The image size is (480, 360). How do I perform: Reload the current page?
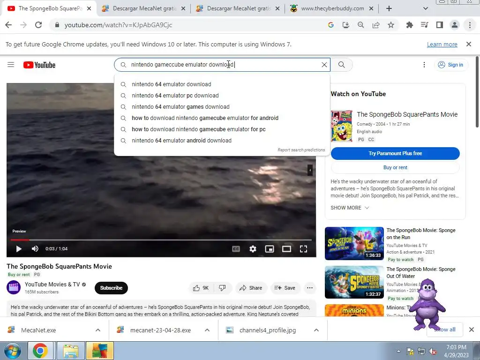pyautogui.click(x=38, y=25)
